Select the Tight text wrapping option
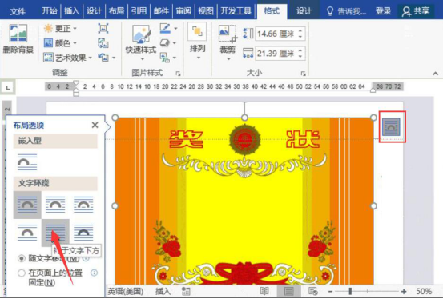The height and width of the screenshot is (299, 443). 55,205
